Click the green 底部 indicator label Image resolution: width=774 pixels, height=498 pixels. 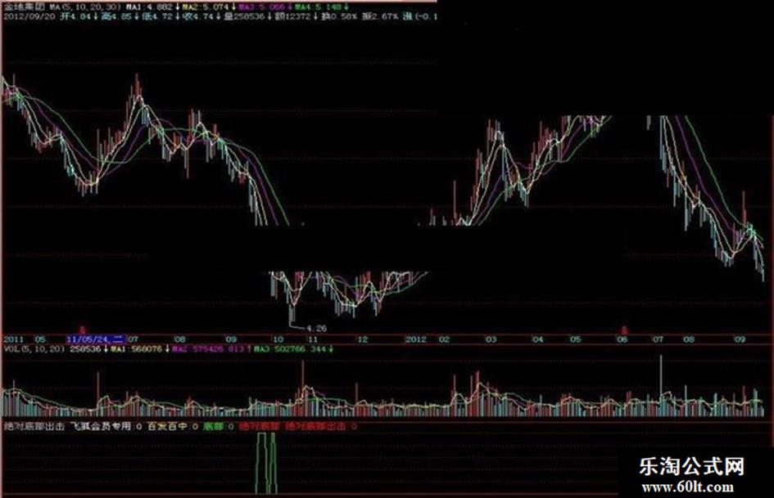214,426
